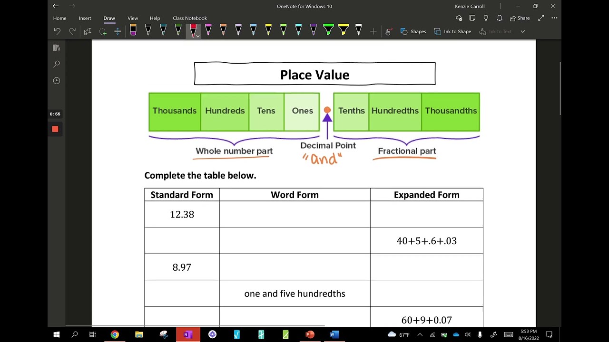
Task: Open the Home tab
Action: pos(60,18)
